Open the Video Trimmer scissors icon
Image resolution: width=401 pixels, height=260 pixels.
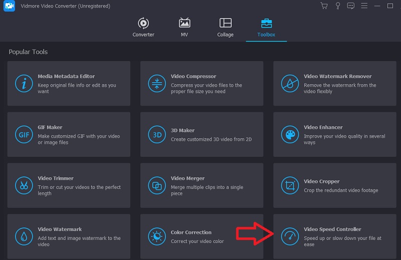point(24,186)
